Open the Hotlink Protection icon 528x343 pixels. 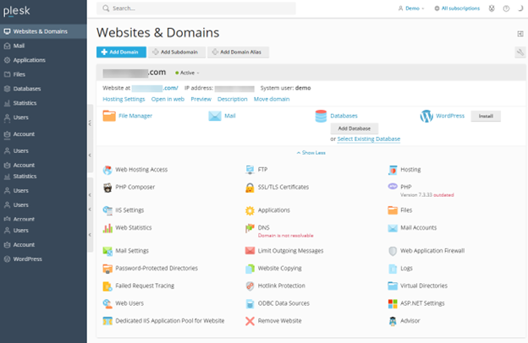(x=250, y=286)
